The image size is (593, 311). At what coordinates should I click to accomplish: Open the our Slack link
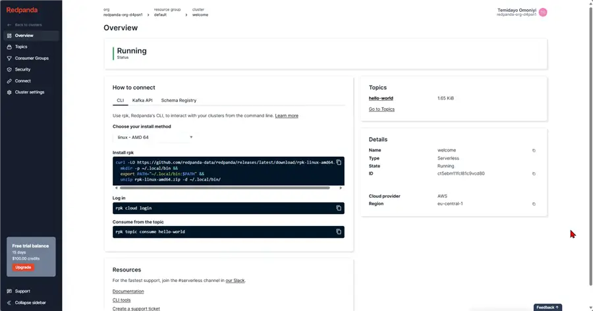(235, 280)
